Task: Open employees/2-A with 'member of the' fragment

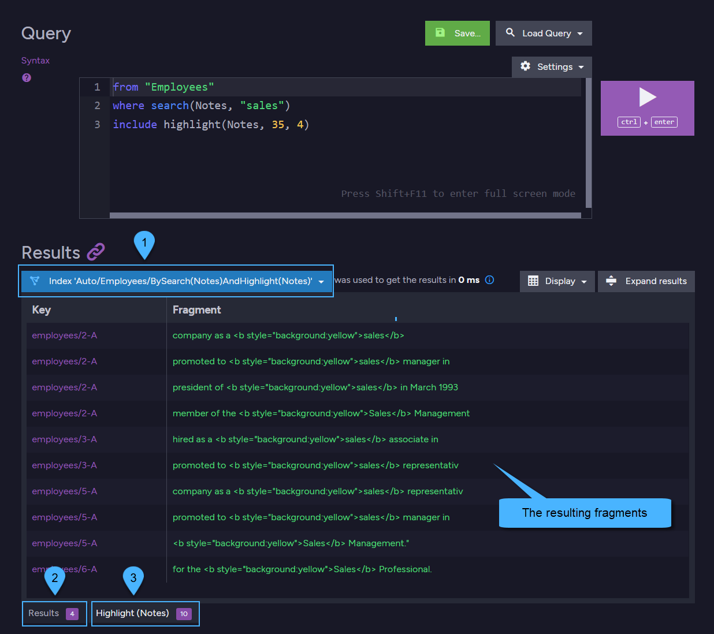Action: tap(64, 413)
